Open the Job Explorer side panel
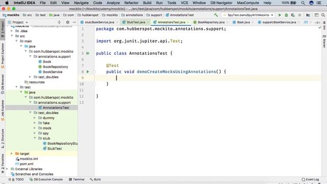327x184 pixels. pos(3,110)
